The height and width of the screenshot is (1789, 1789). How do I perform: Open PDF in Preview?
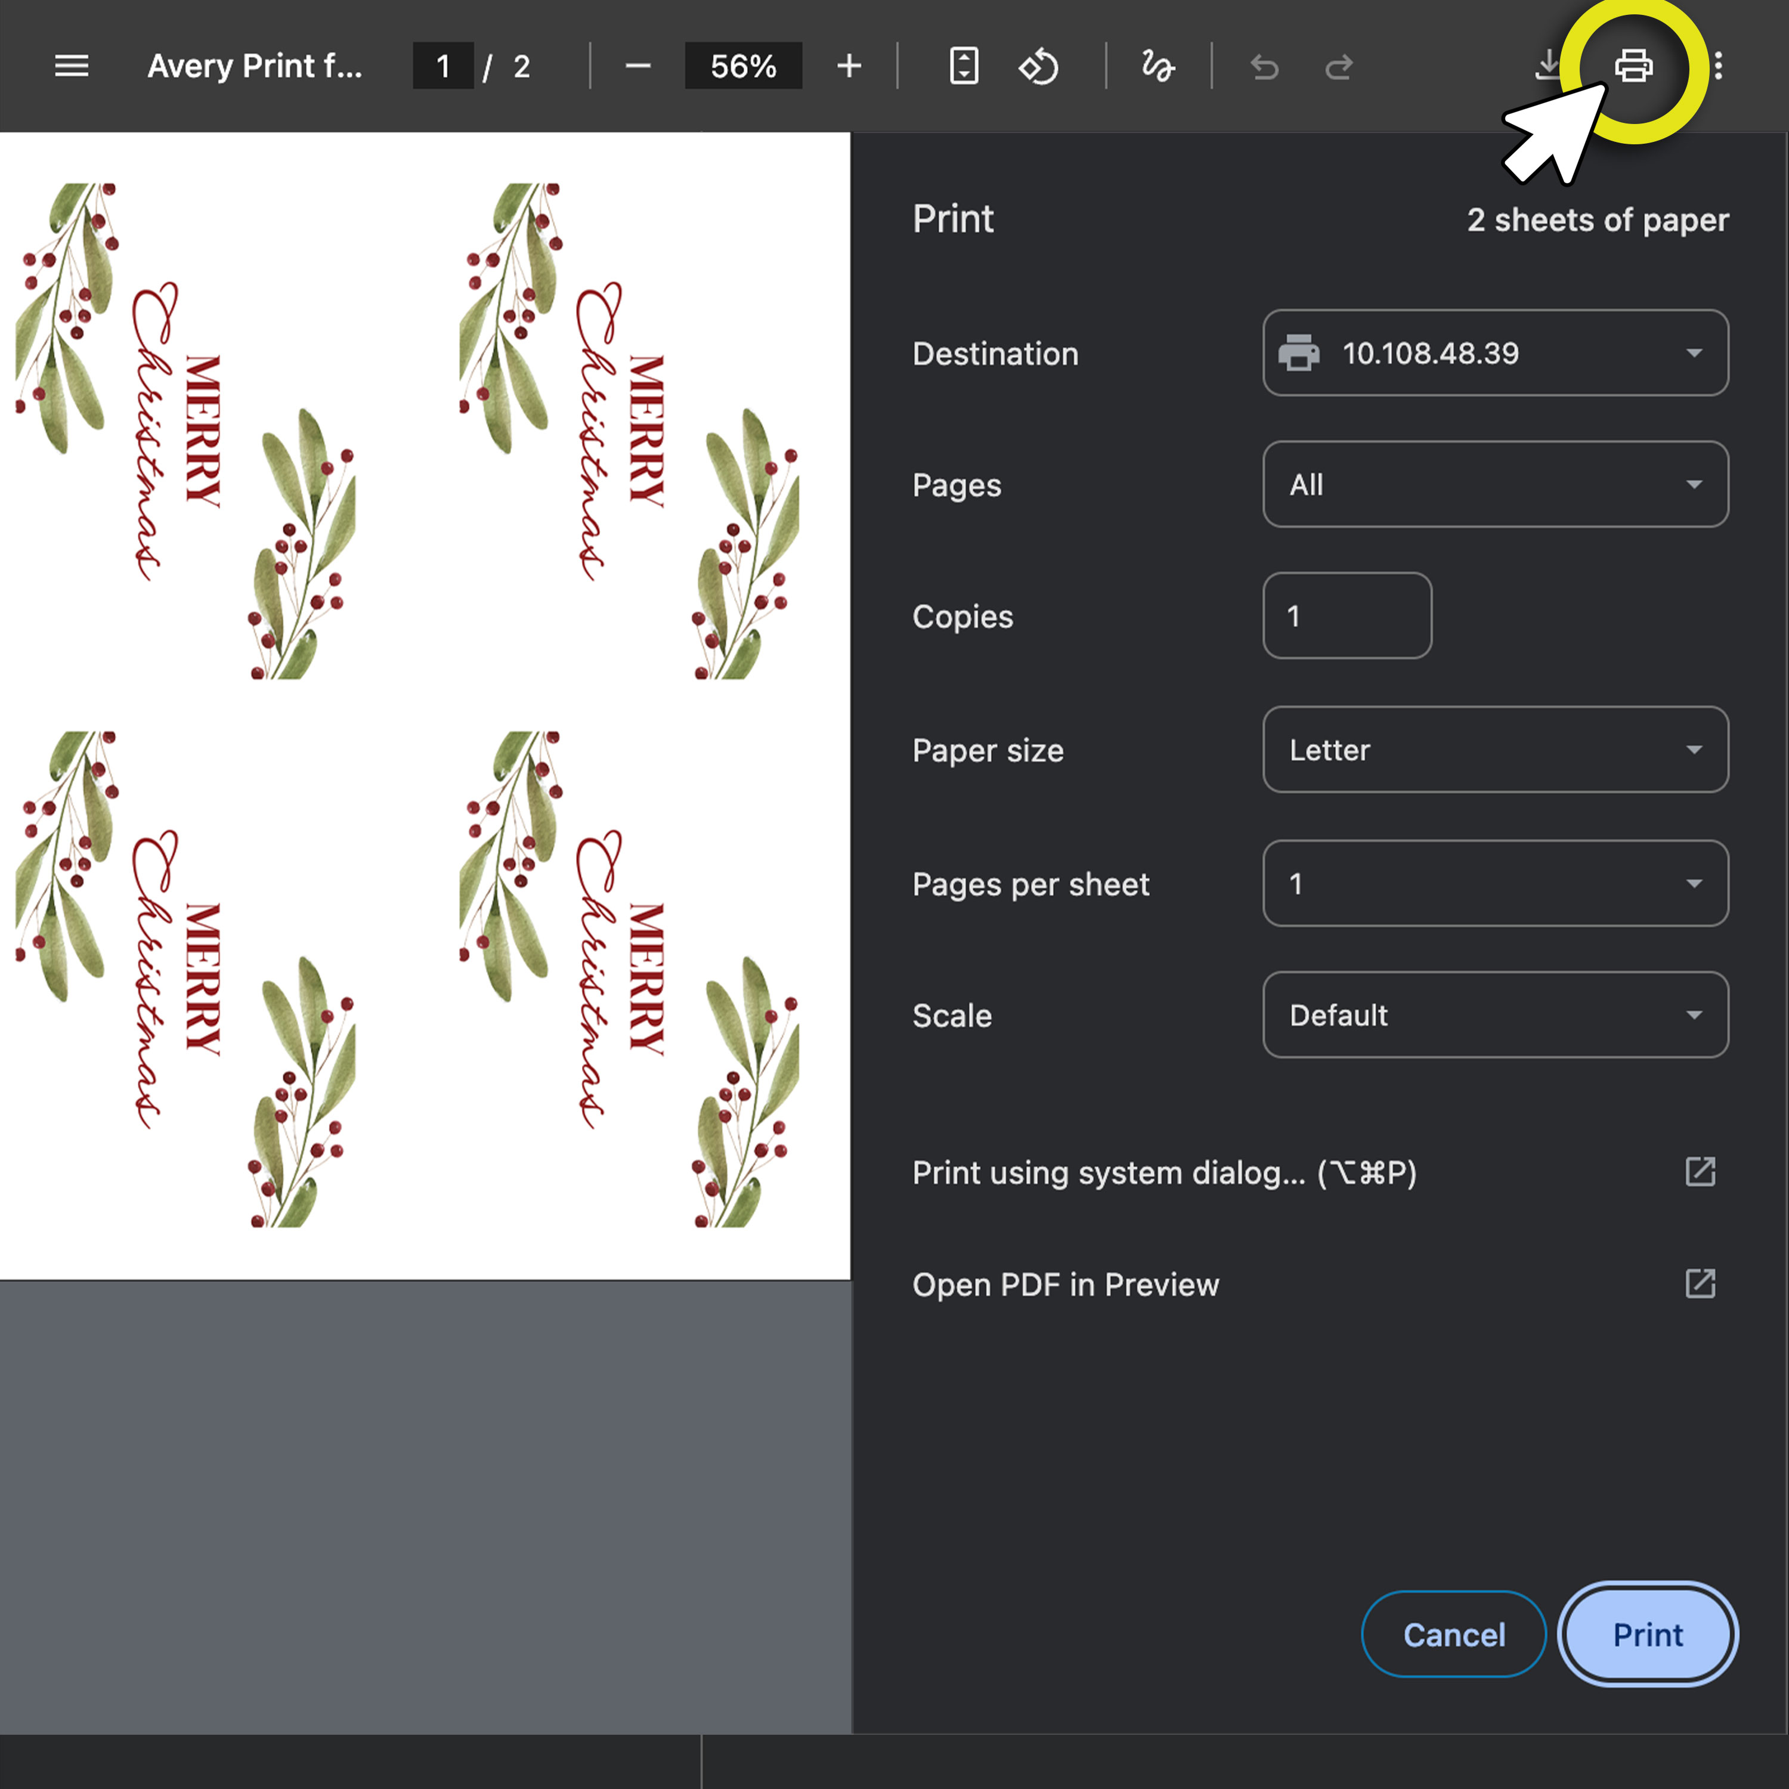(x=1065, y=1285)
